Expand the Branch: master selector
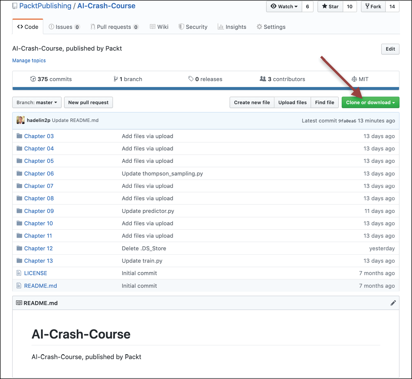 37,102
